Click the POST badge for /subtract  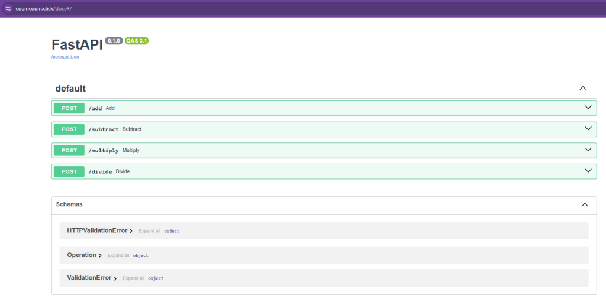click(69, 129)
